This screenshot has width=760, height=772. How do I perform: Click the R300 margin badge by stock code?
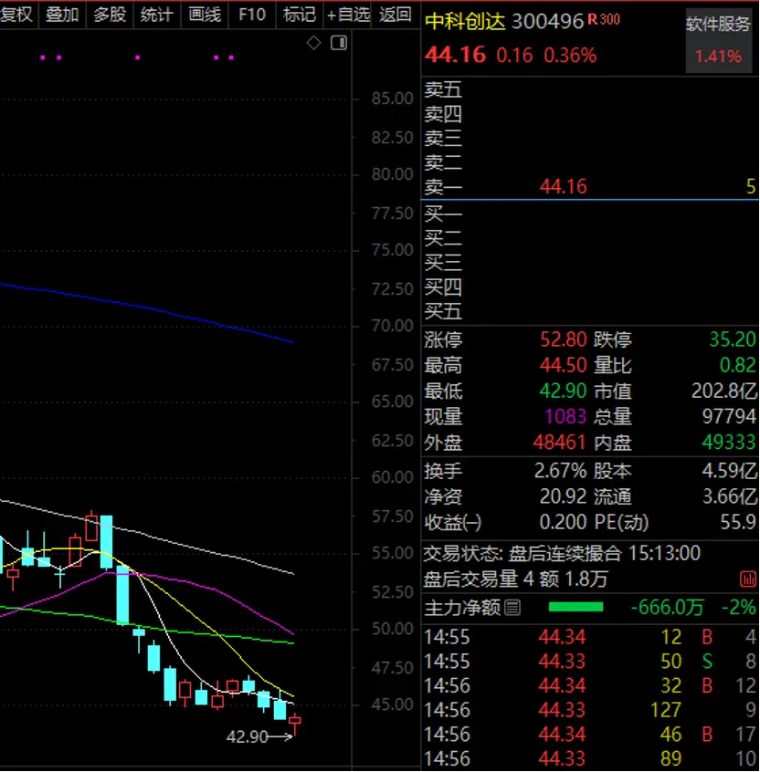(604, 19)
